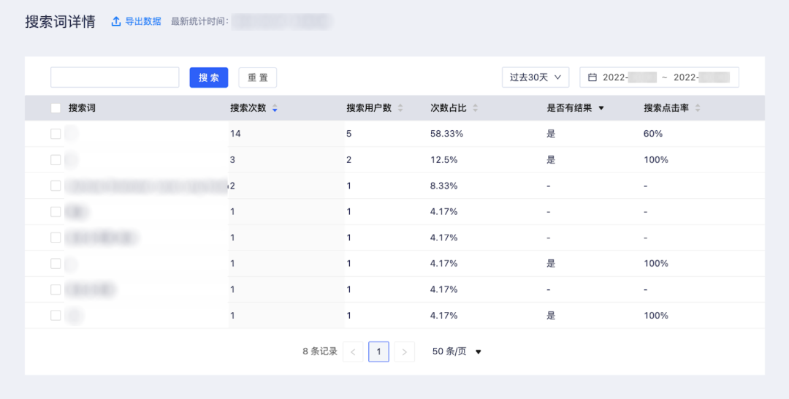The height and width of the screenshot is (399, 789).
Task: Toggle the select-all checkbox in header
Action: [x=56, y=108]
